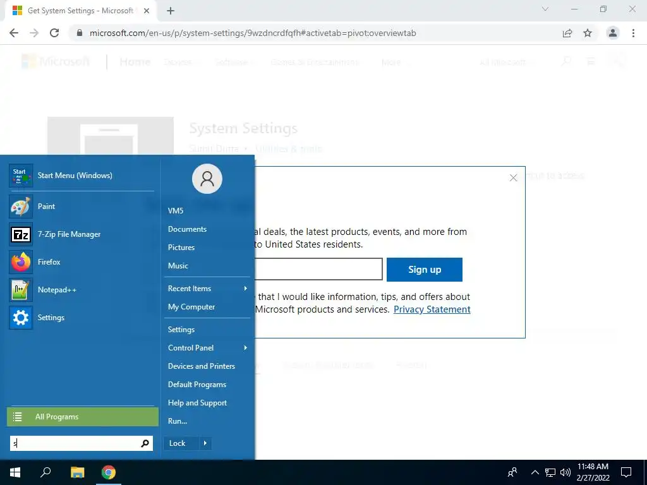Open Chrome profile avatar
This screenshot has width=647, height=485.
click(613, 33)
